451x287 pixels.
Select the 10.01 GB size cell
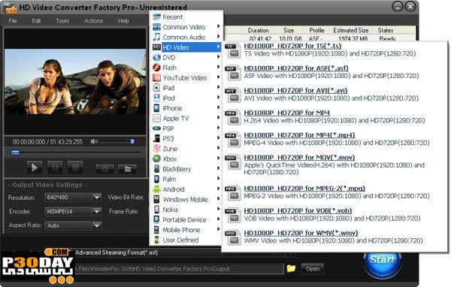coord(290,38)
